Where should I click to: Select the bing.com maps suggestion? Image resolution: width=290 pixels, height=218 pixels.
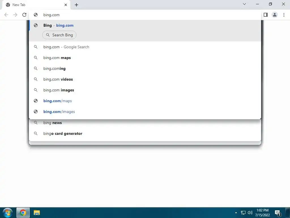145,58
